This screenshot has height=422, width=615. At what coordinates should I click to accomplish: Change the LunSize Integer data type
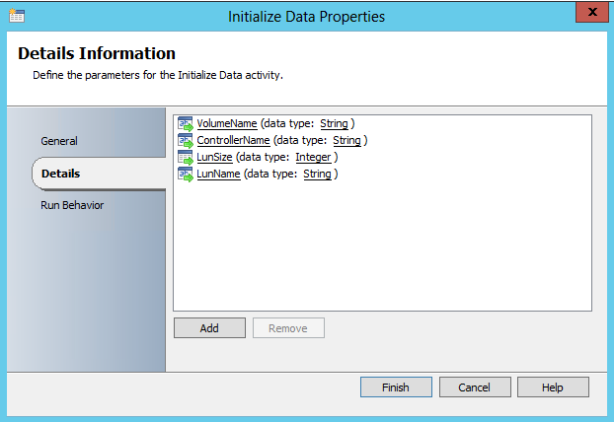tap(313, 157)
